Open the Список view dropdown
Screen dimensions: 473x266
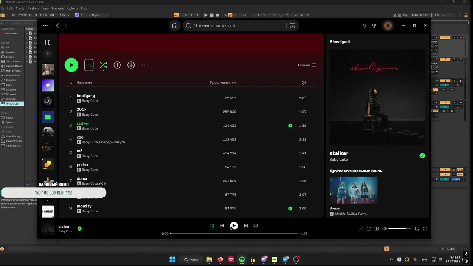(307, 65)
